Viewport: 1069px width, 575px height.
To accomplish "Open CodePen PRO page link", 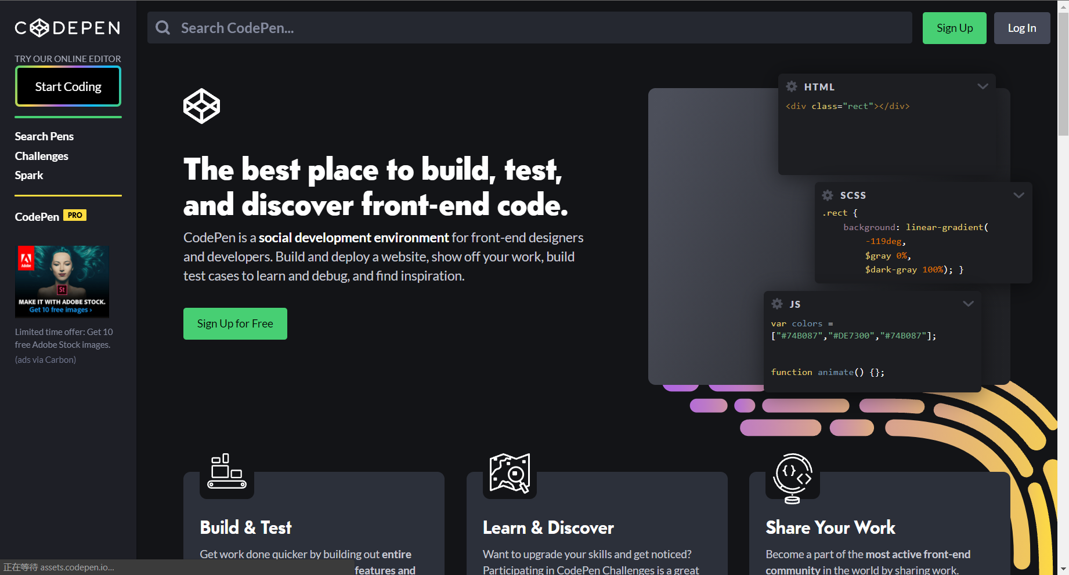I will pyautogui.click(x=50, y=216).
